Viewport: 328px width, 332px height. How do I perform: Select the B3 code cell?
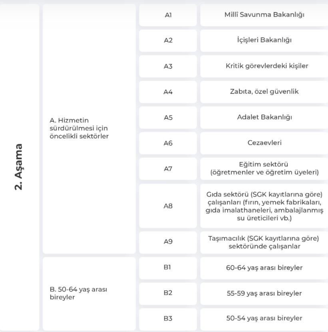tap(168, 318)
